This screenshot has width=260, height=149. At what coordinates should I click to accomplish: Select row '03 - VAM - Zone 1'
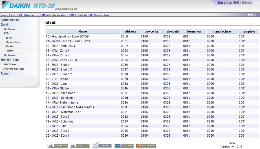[152, 51]
